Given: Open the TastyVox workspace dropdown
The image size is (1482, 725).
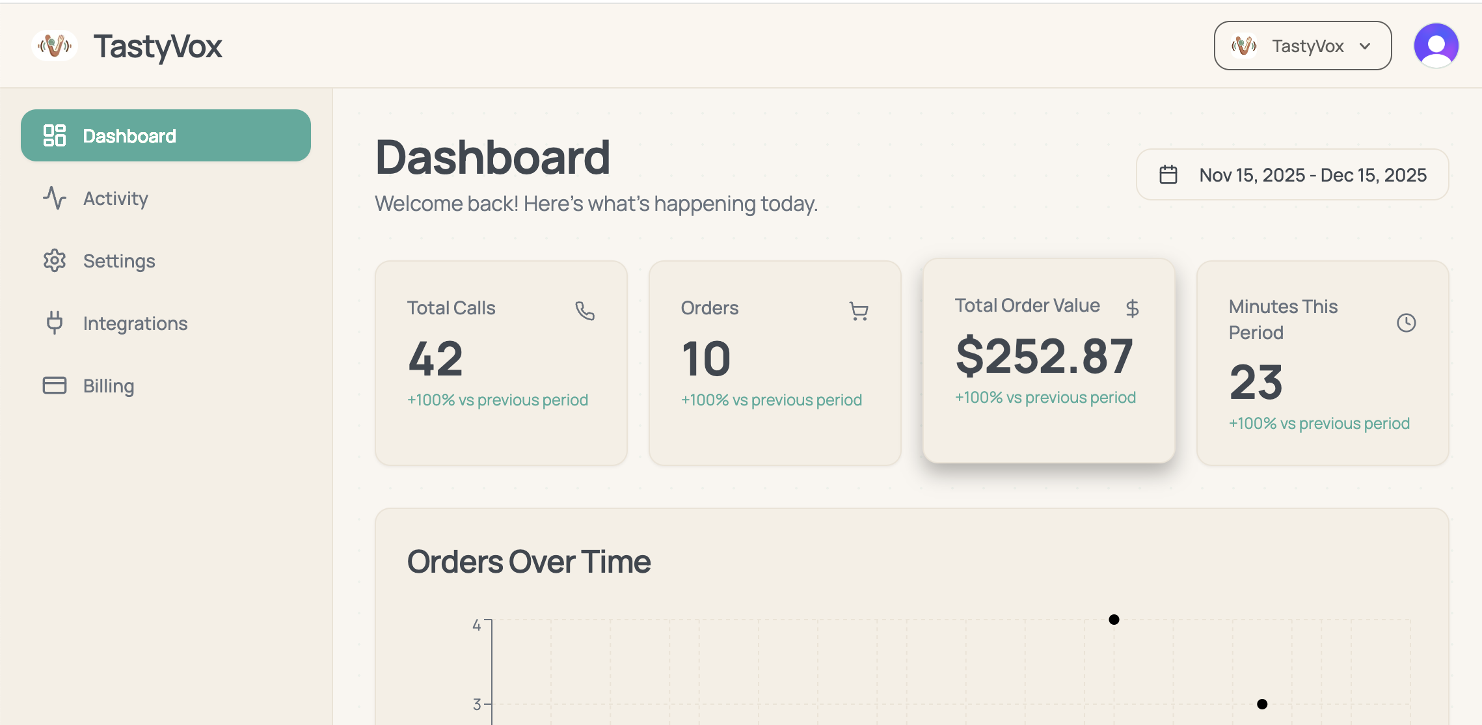Looking at the screenshot, I should (1302, 45).
